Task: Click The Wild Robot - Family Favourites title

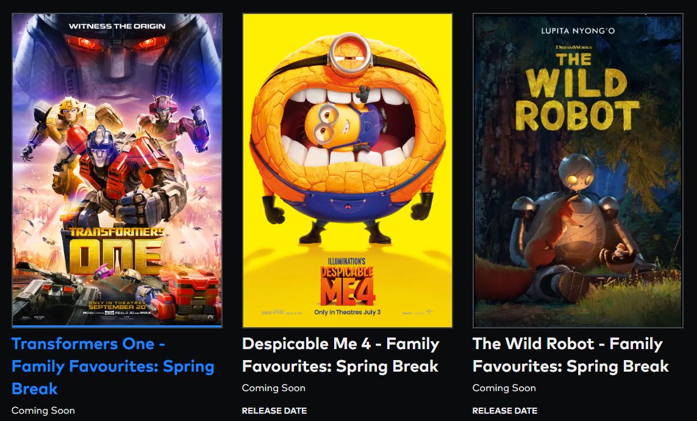Action: pos(571,355)
